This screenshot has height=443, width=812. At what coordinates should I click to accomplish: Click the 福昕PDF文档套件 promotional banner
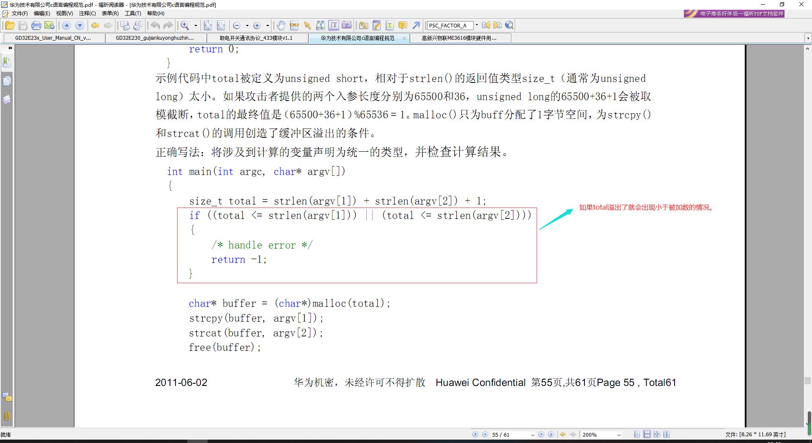click(734, 14)
